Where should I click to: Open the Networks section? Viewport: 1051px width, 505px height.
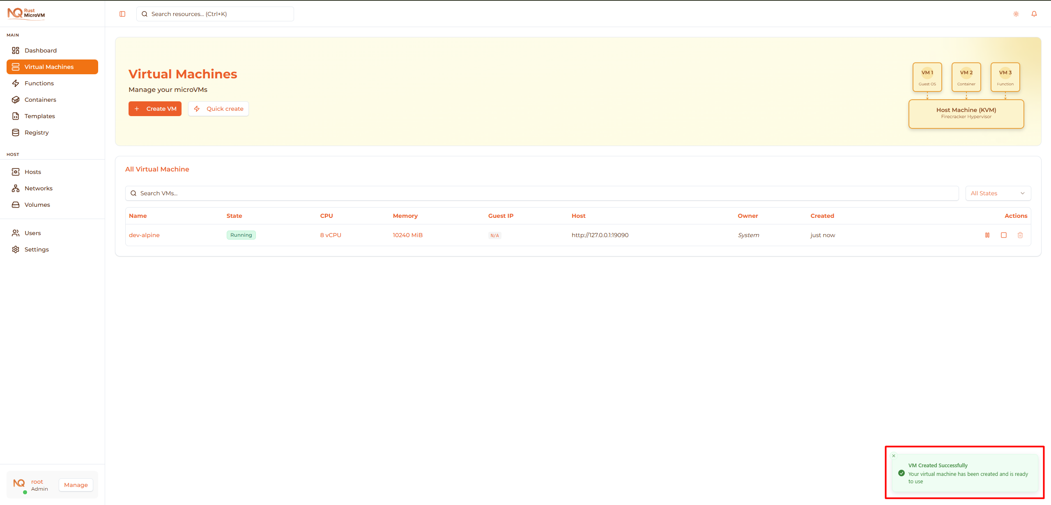[38, 188]
